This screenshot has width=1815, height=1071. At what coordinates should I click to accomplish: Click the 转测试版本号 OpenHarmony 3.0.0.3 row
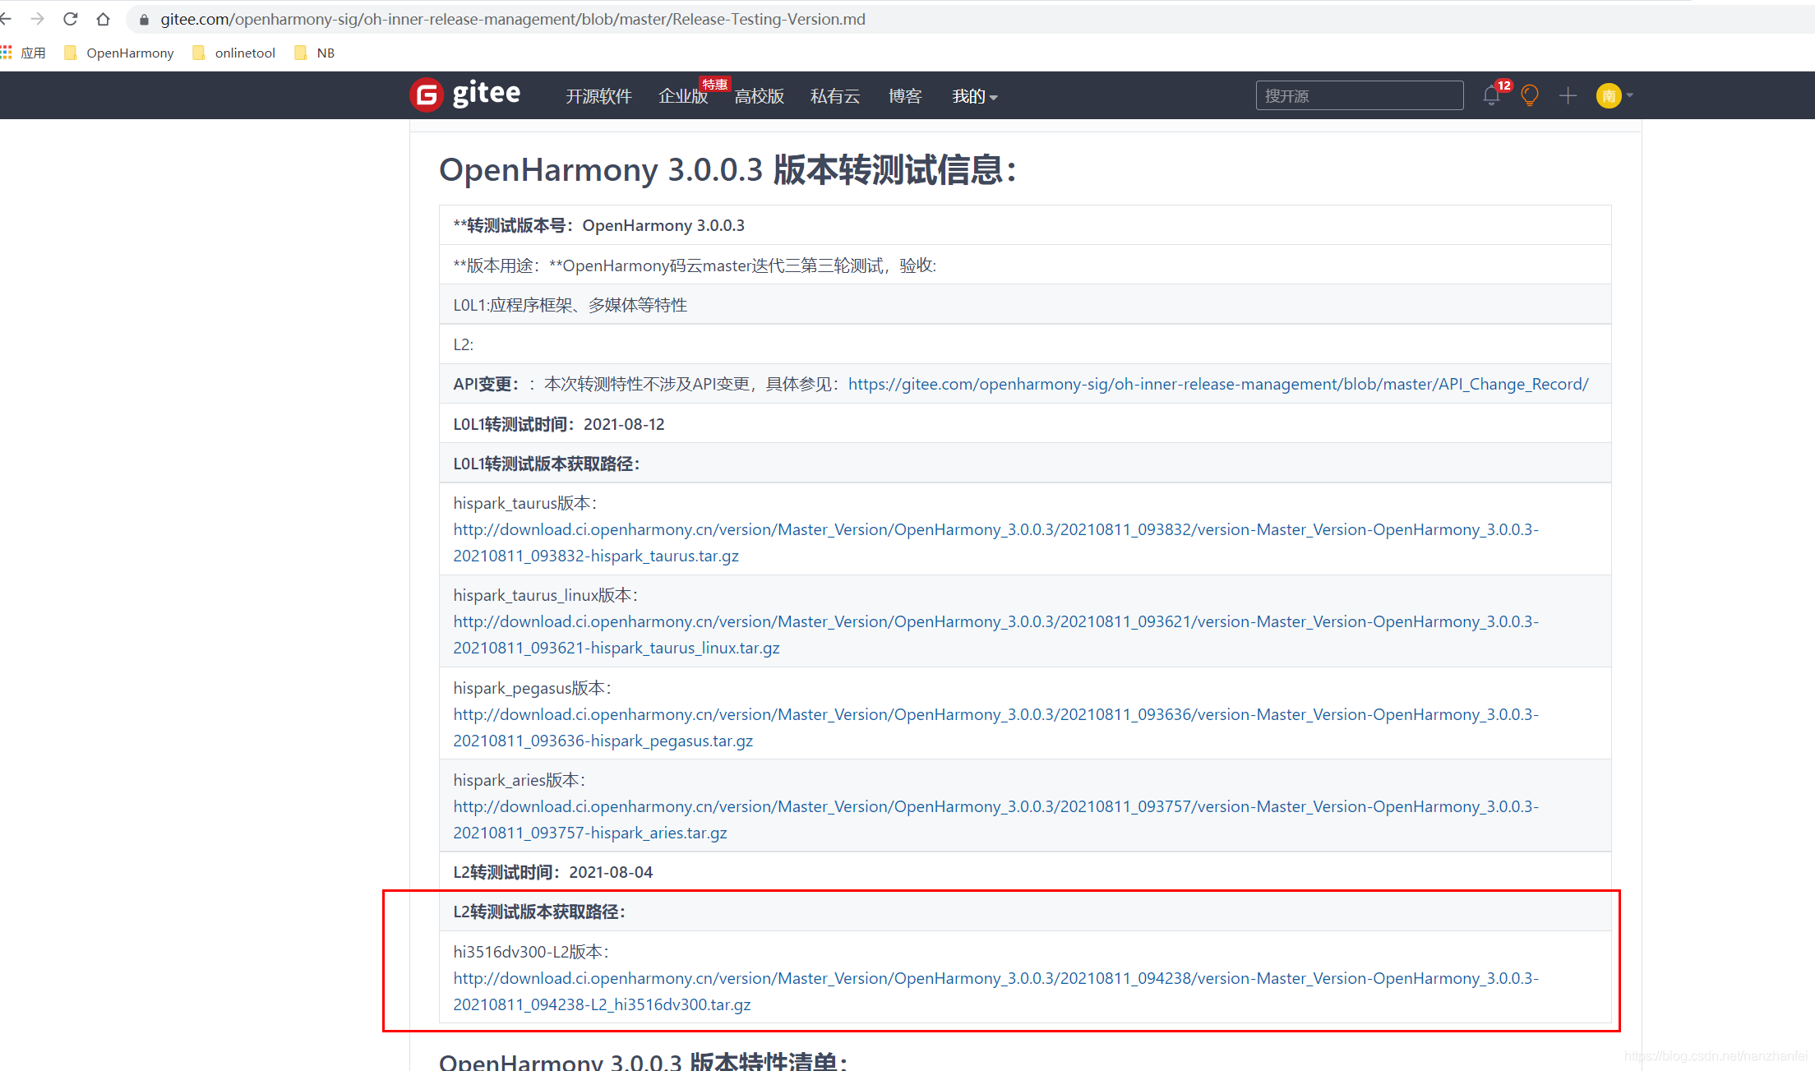click(1025, 225)
